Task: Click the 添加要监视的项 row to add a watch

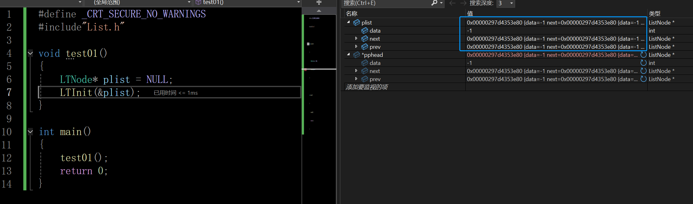Action: (367, 87)
